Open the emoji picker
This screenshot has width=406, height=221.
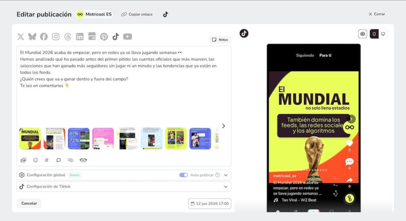35,160
